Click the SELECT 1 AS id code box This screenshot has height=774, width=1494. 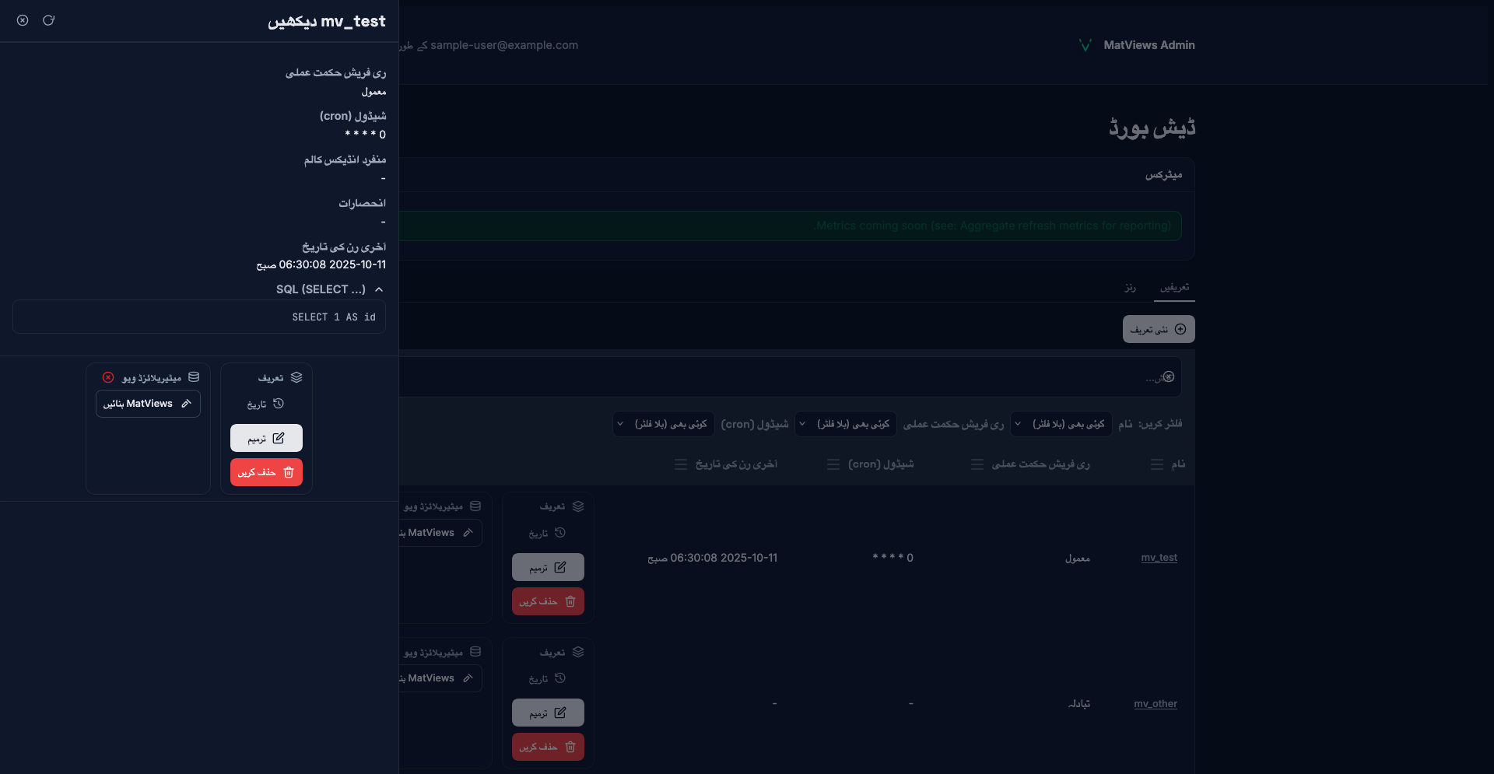point(199,317)
